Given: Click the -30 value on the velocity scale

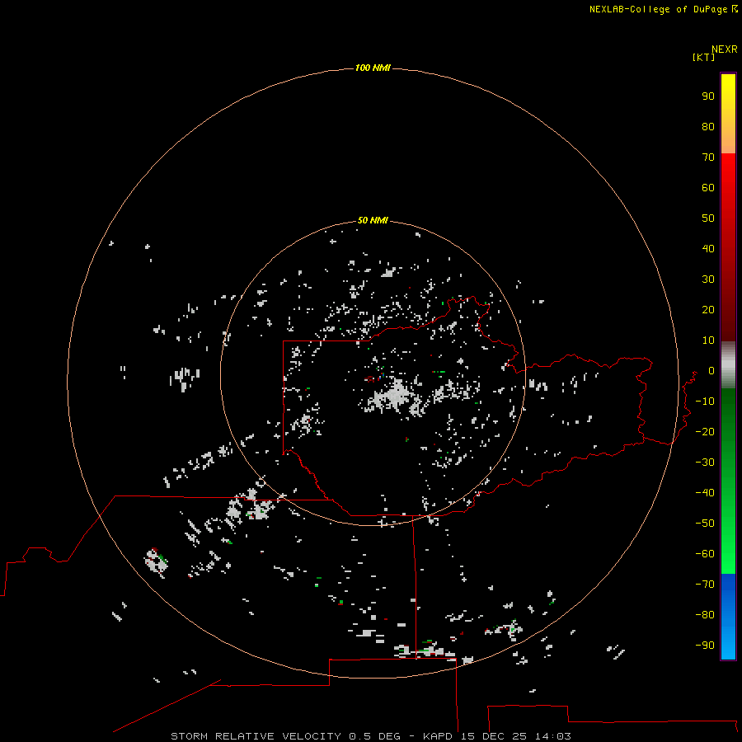Looking at the screenshot, I should click(705, 463).
